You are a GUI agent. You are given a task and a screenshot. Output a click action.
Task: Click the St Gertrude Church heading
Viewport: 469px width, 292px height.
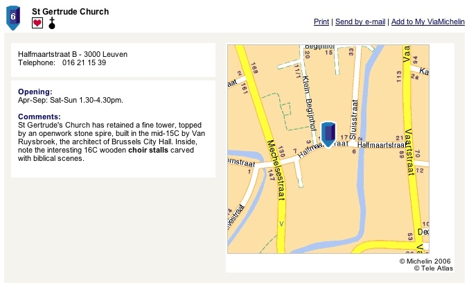coord(70,12)
